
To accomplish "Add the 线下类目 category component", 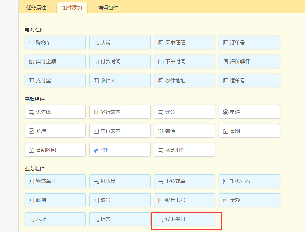I will tap(185, 219).
